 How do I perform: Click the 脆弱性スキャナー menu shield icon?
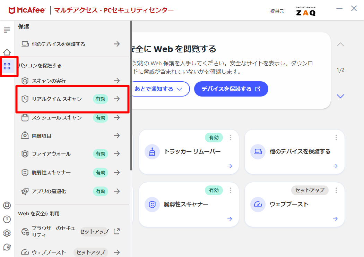[x=25, y=173]
